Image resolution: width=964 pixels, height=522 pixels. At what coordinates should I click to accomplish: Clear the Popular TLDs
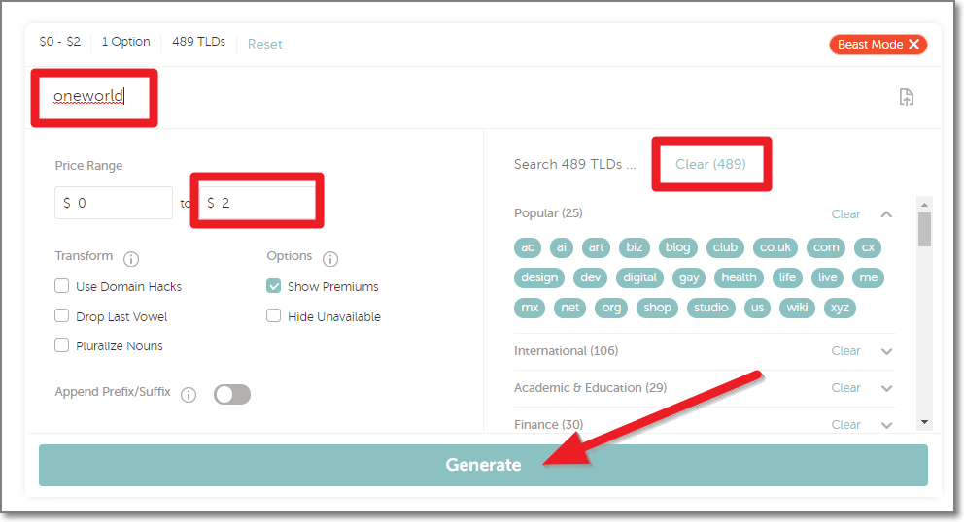(846, 214)
